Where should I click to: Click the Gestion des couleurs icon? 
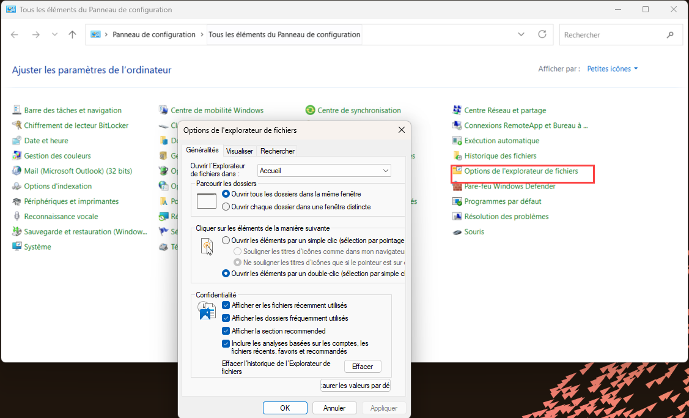pyautogui.click(x=17, y=156)
